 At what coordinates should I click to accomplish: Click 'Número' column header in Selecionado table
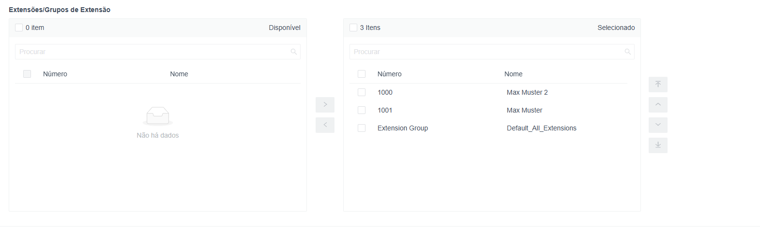pos(390,74)
